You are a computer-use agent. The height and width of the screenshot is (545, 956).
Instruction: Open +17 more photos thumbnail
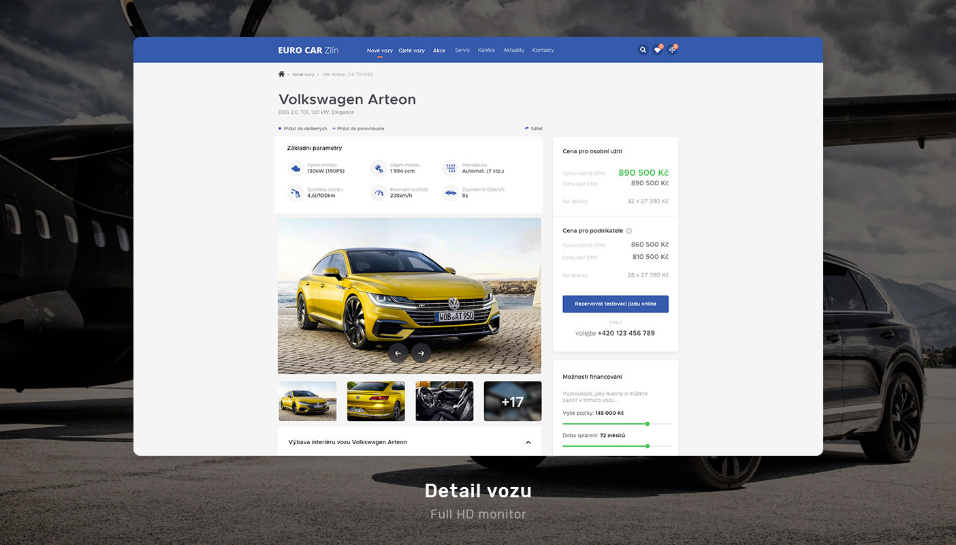513,401
